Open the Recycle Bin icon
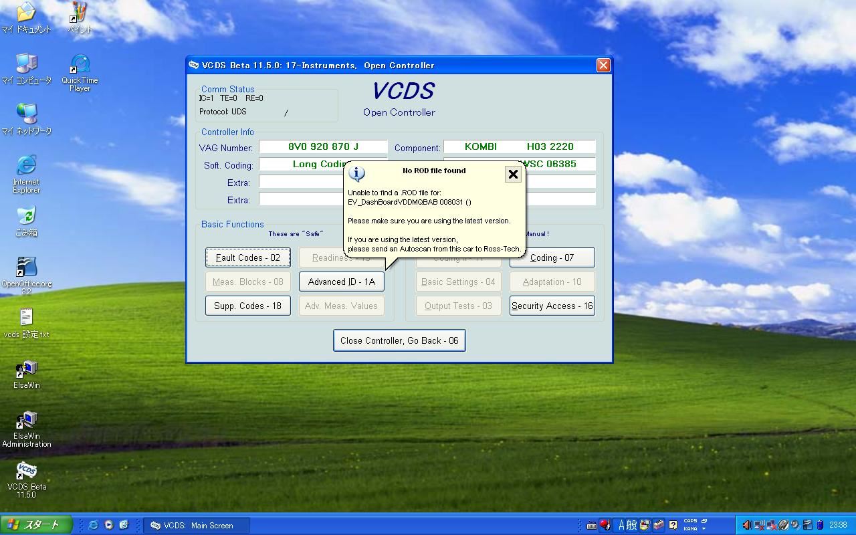This screenshot has height=535, width=856. click(x=26, y=222)
